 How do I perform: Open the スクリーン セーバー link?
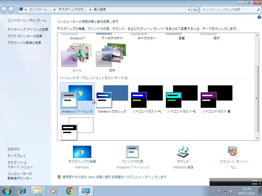click(x=234, y=161)
